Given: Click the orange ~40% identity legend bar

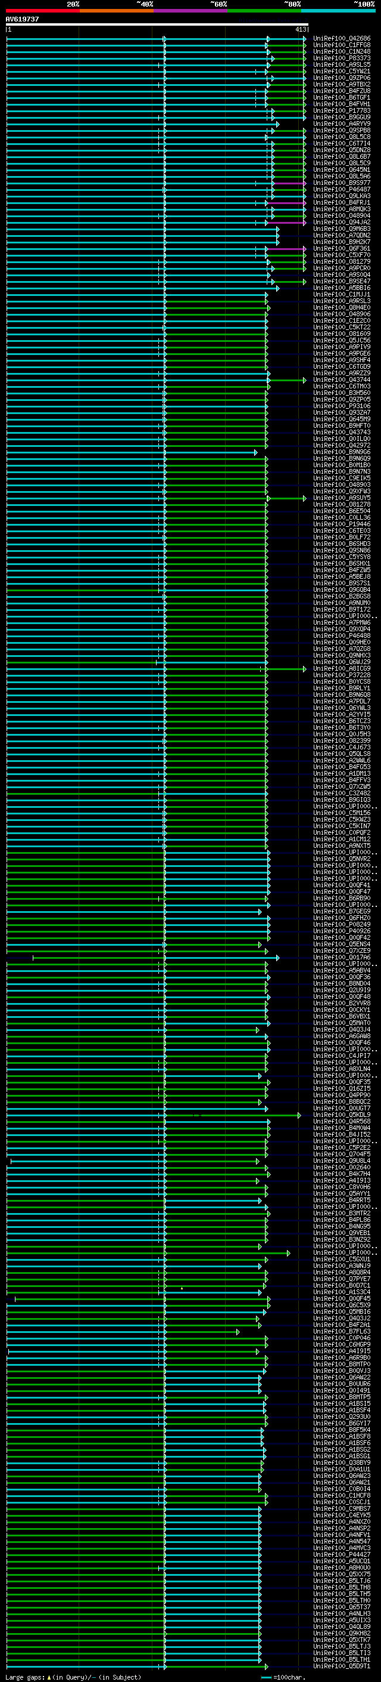Looking at the screenshot, I should click(117, 11).
